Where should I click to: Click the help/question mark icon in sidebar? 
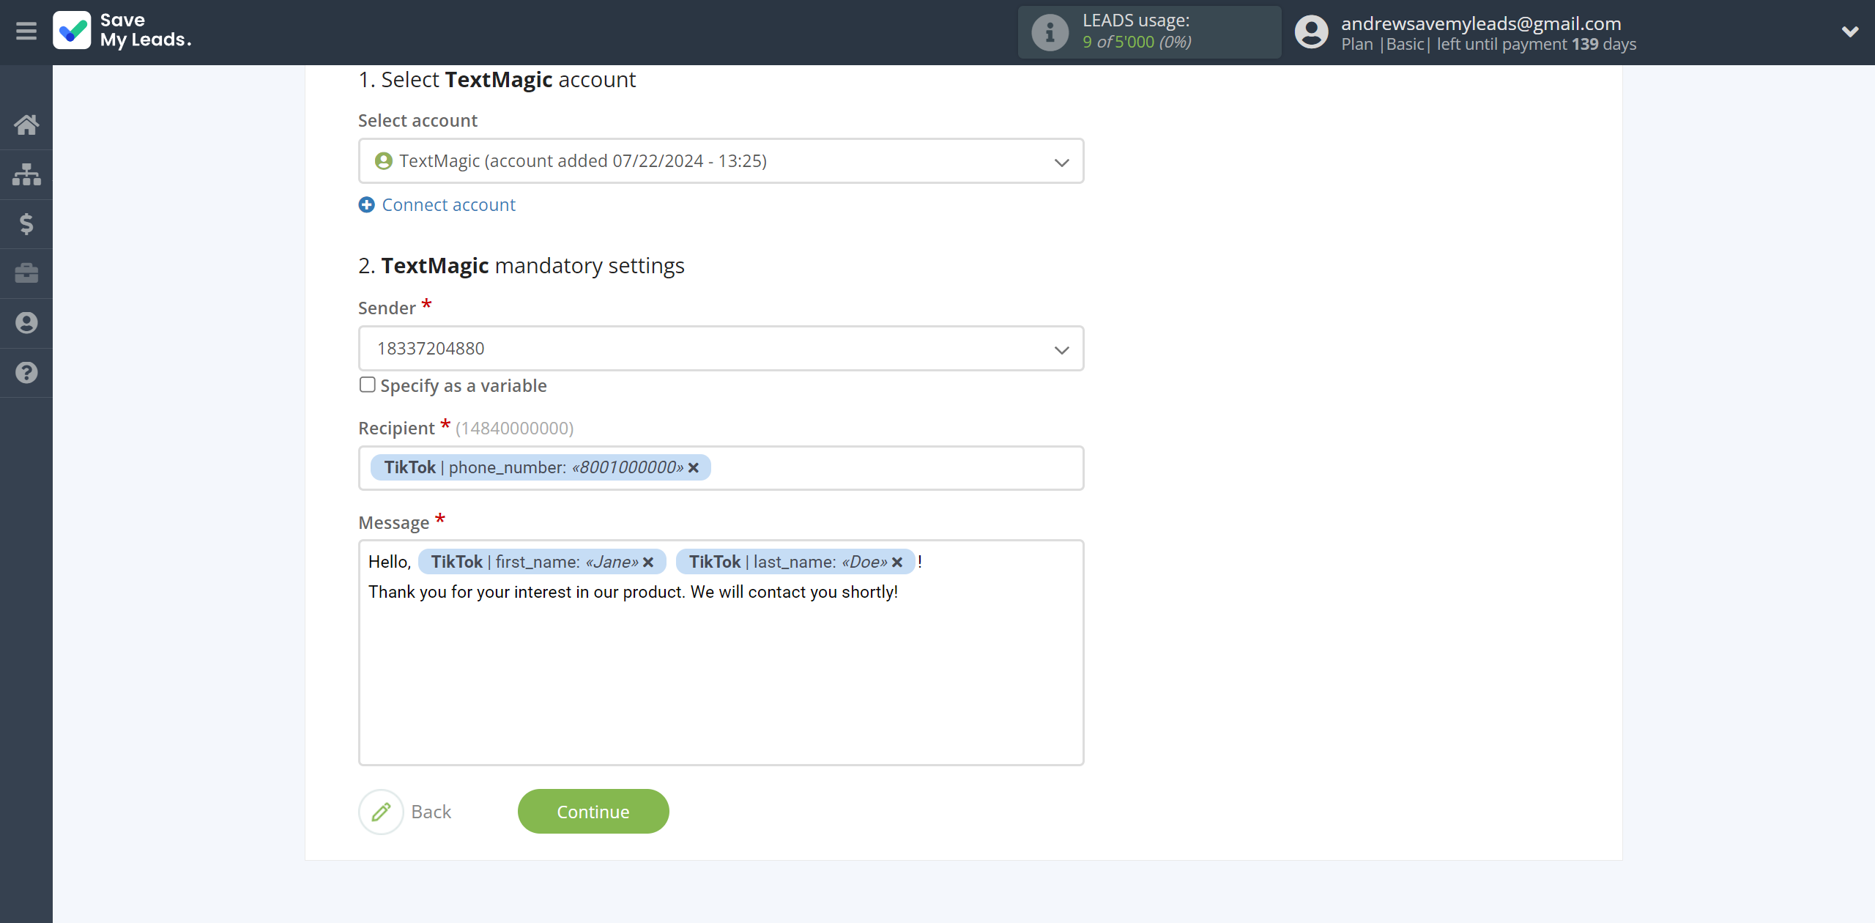point(26,372)
